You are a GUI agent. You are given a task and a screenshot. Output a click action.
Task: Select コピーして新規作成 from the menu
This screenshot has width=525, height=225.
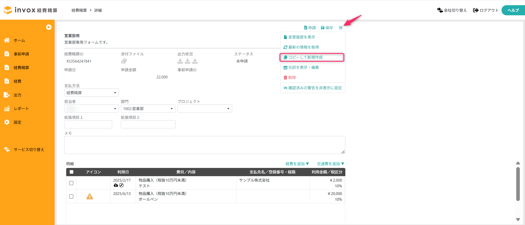[x=305, y=57]
